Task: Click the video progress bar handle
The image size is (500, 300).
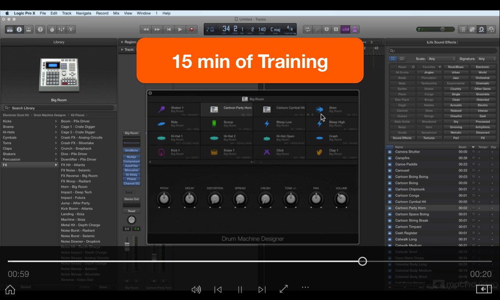Action: point(362,261)
